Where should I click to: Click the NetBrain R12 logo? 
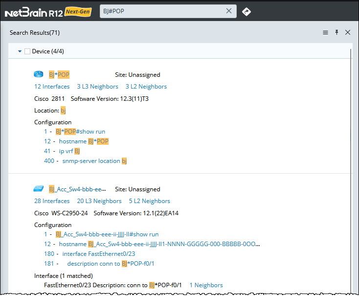point(34,12)
